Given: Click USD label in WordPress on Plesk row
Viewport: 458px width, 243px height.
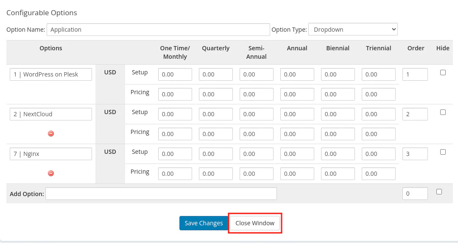Looking at the screenshot, I should [x=110, y=72].
